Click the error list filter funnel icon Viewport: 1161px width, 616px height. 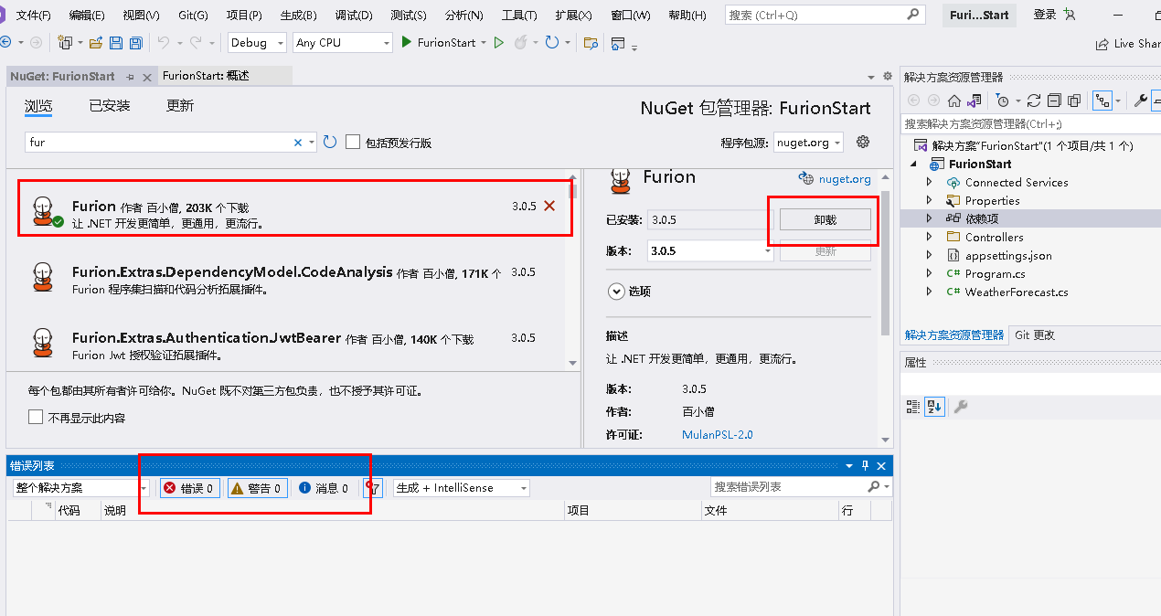tap(373, 488)
